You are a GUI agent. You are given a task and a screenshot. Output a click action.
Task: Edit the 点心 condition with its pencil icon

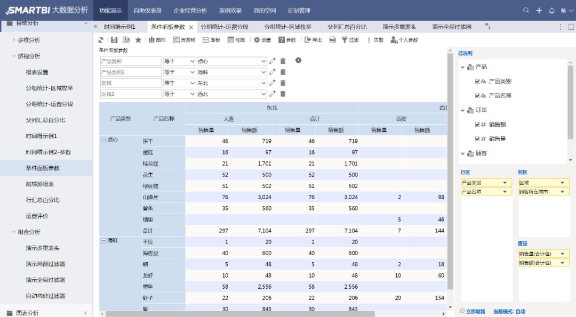click(x=272, y=61)
